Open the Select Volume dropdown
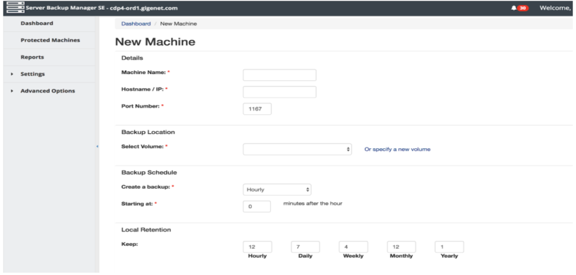The width and height of the screenshot is (576, 275). (297, 149)
